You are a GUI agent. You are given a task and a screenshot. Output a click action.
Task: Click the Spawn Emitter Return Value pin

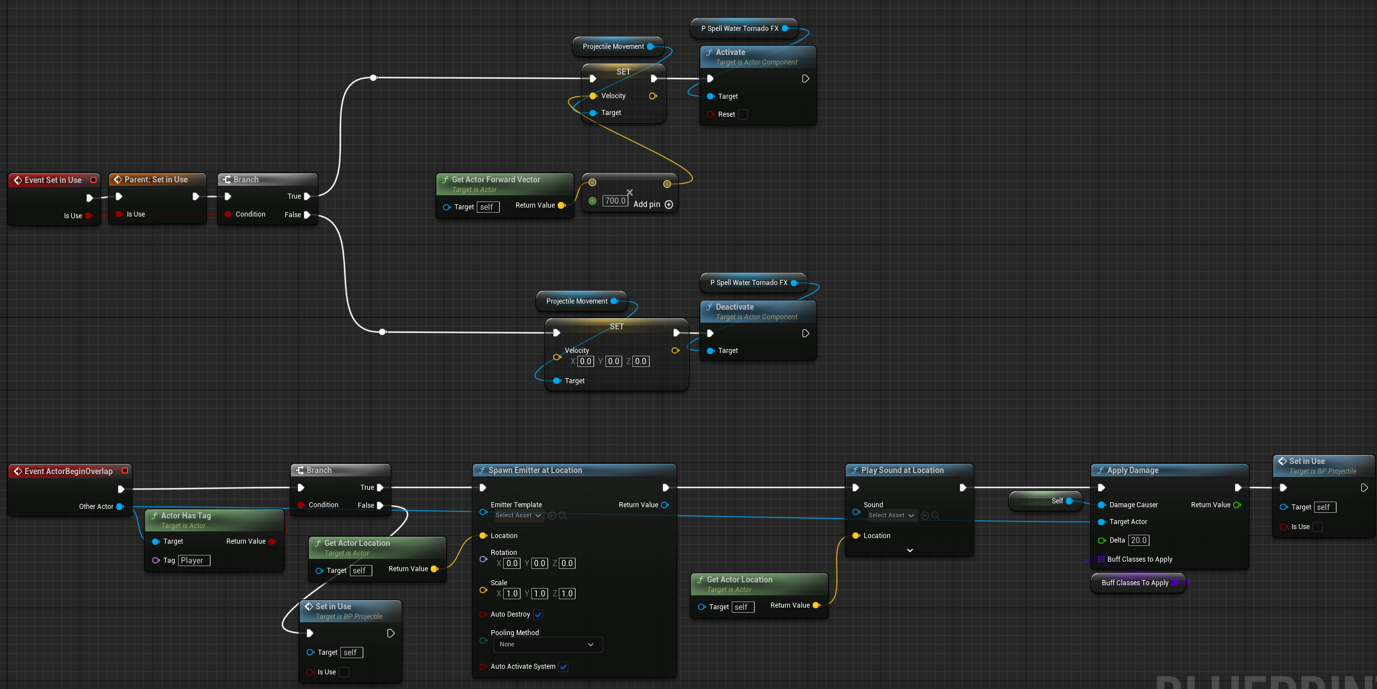tap(665, 505)
